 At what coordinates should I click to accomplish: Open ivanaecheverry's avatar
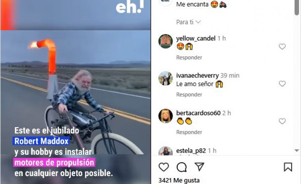tap(165, 78)
